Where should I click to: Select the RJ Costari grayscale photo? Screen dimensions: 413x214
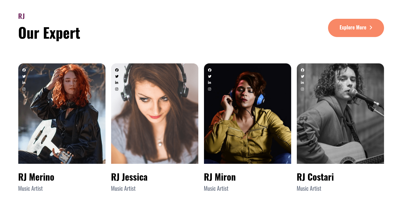[x=340, y=114]
